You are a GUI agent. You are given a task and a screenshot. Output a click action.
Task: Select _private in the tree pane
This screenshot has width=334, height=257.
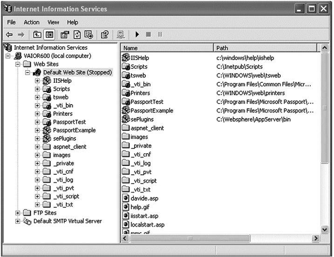pos(64,163)
